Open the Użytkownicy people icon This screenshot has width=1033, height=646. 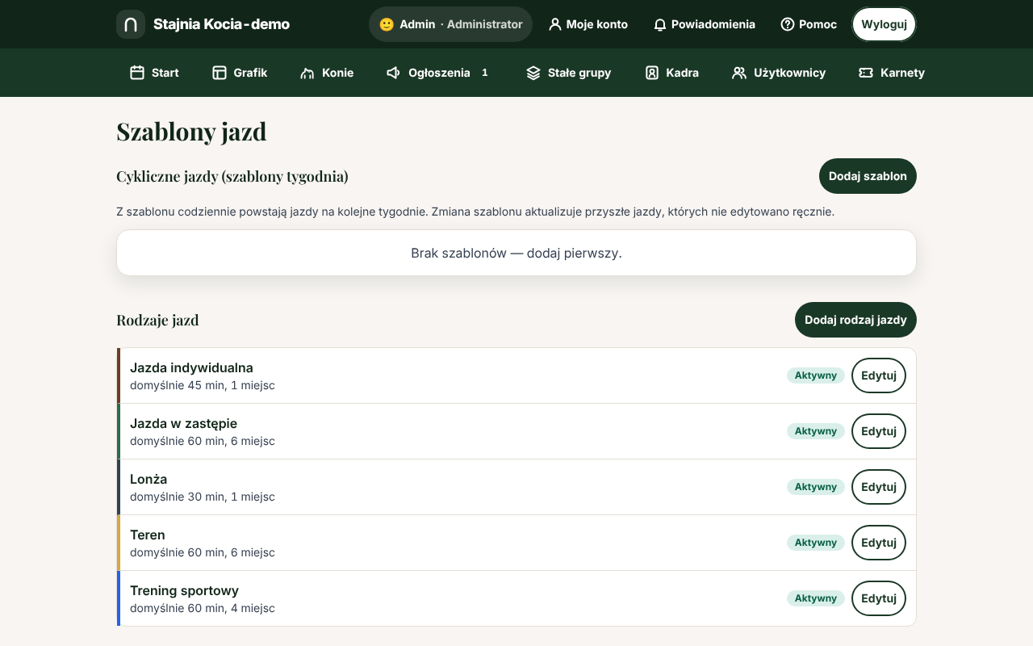click(x=739, y=73)
